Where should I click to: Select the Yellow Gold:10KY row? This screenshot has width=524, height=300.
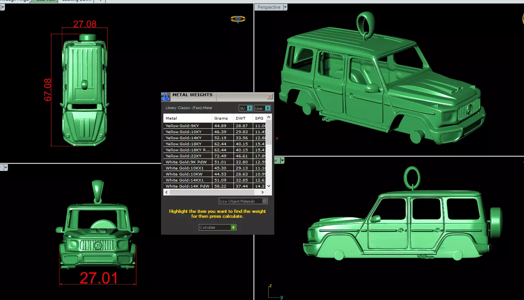[x=215, y=132]
